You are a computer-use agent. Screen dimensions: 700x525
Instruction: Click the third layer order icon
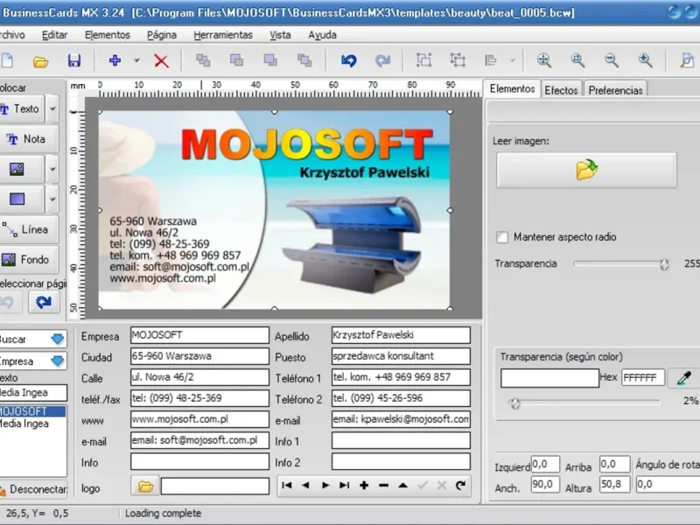click(x=270, y=60)
